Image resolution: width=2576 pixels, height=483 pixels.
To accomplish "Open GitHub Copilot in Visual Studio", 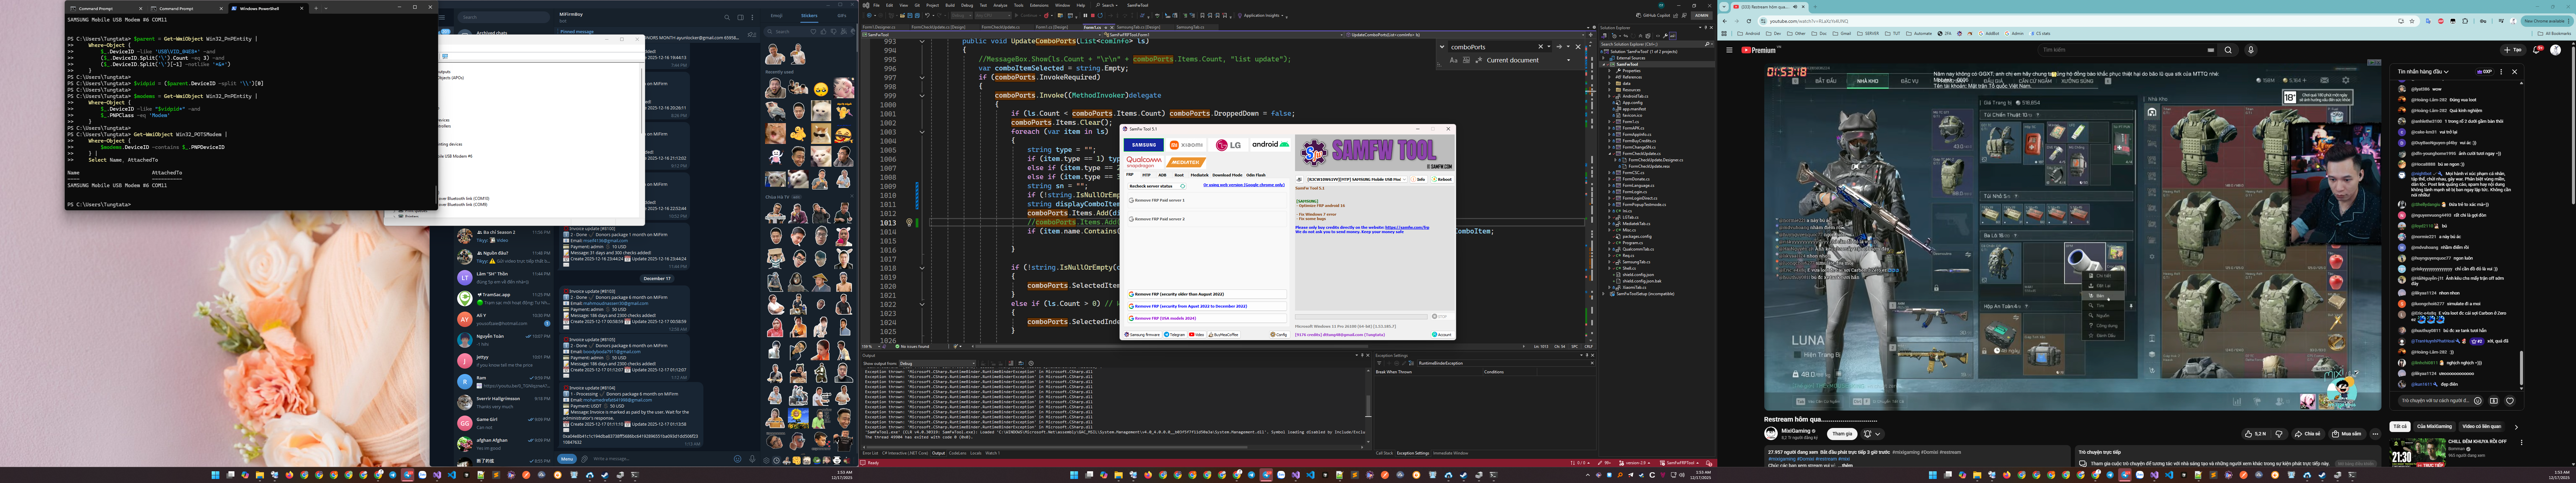I will (1653, 15).
